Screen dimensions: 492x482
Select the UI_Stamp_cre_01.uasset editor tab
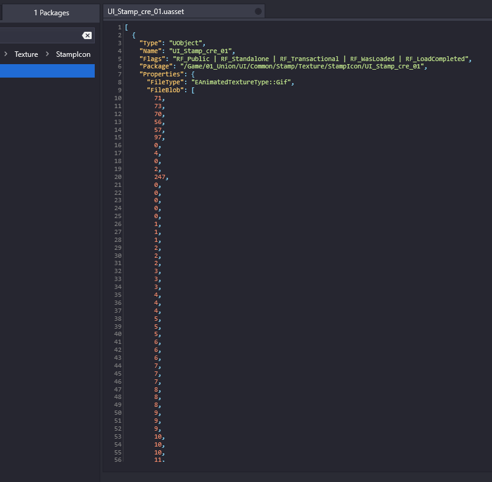pos(184,12)
